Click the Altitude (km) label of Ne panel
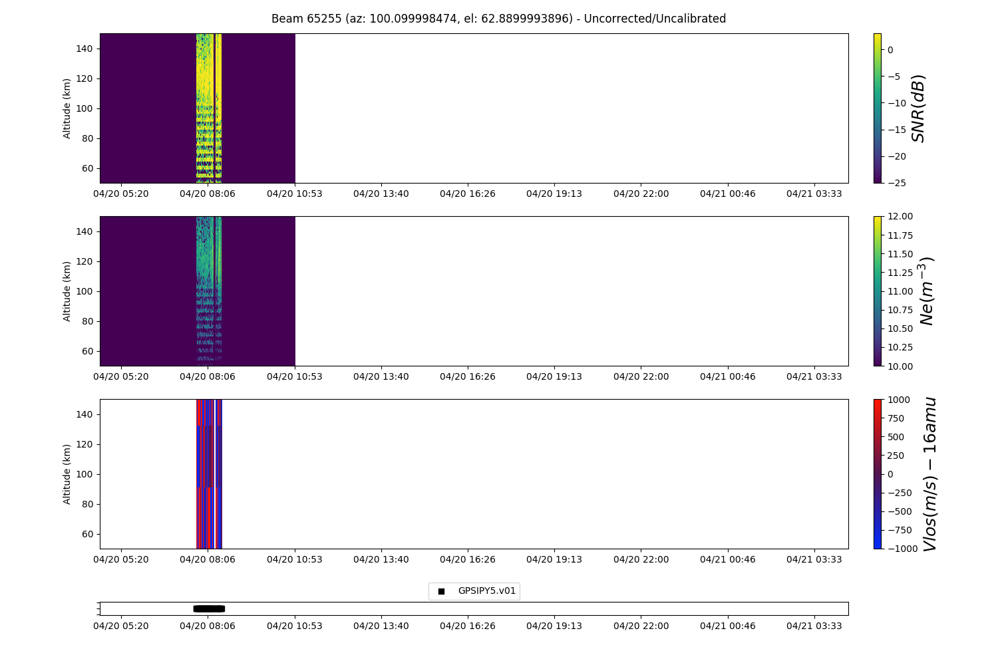Screen dimensions: 998x665 67,291
